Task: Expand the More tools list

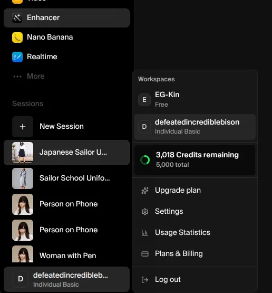Action: tap(66, 76)
